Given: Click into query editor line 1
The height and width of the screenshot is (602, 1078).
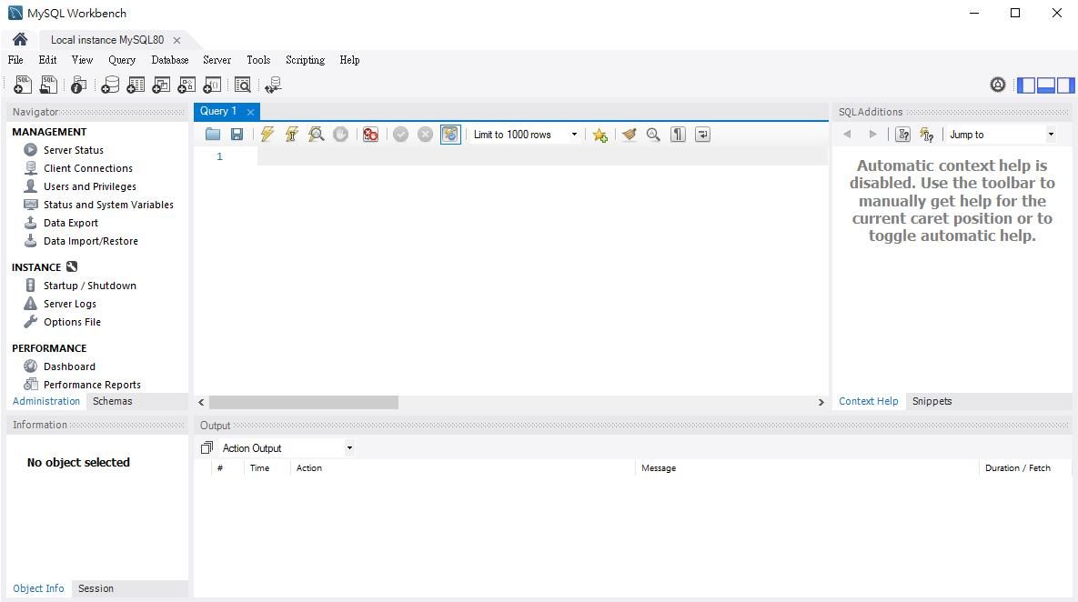Looking at the screenshot, I should [x=542, y=156].
